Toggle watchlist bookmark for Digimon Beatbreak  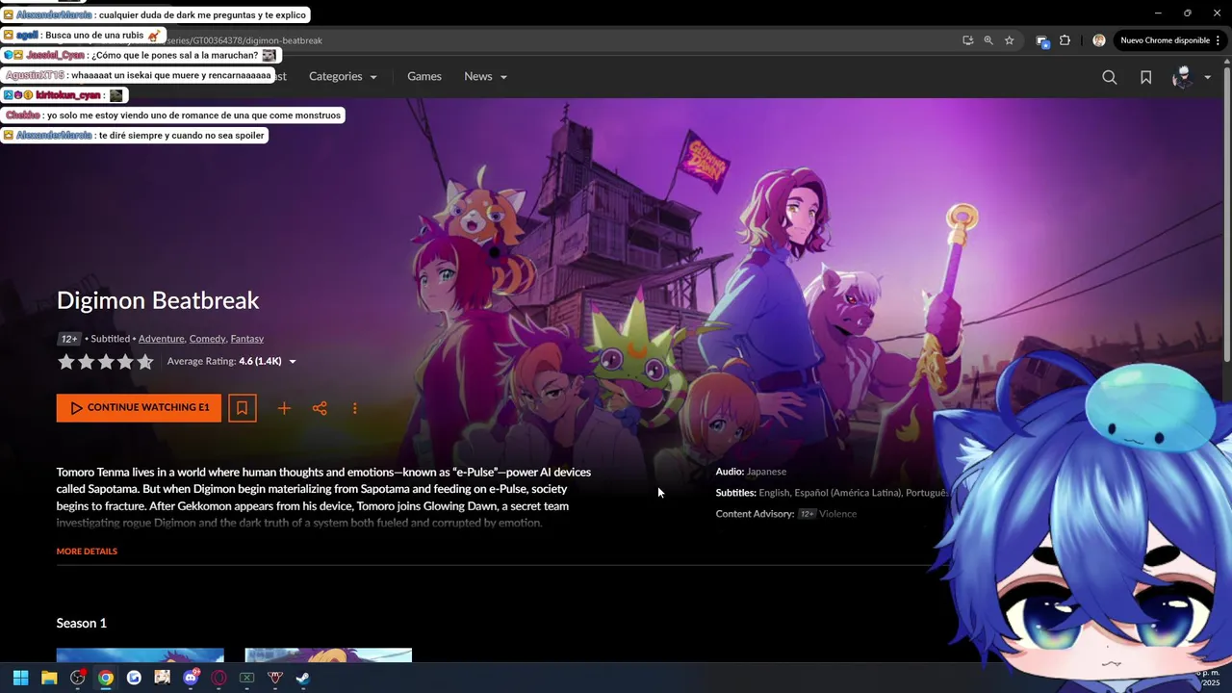click(242, 408)
